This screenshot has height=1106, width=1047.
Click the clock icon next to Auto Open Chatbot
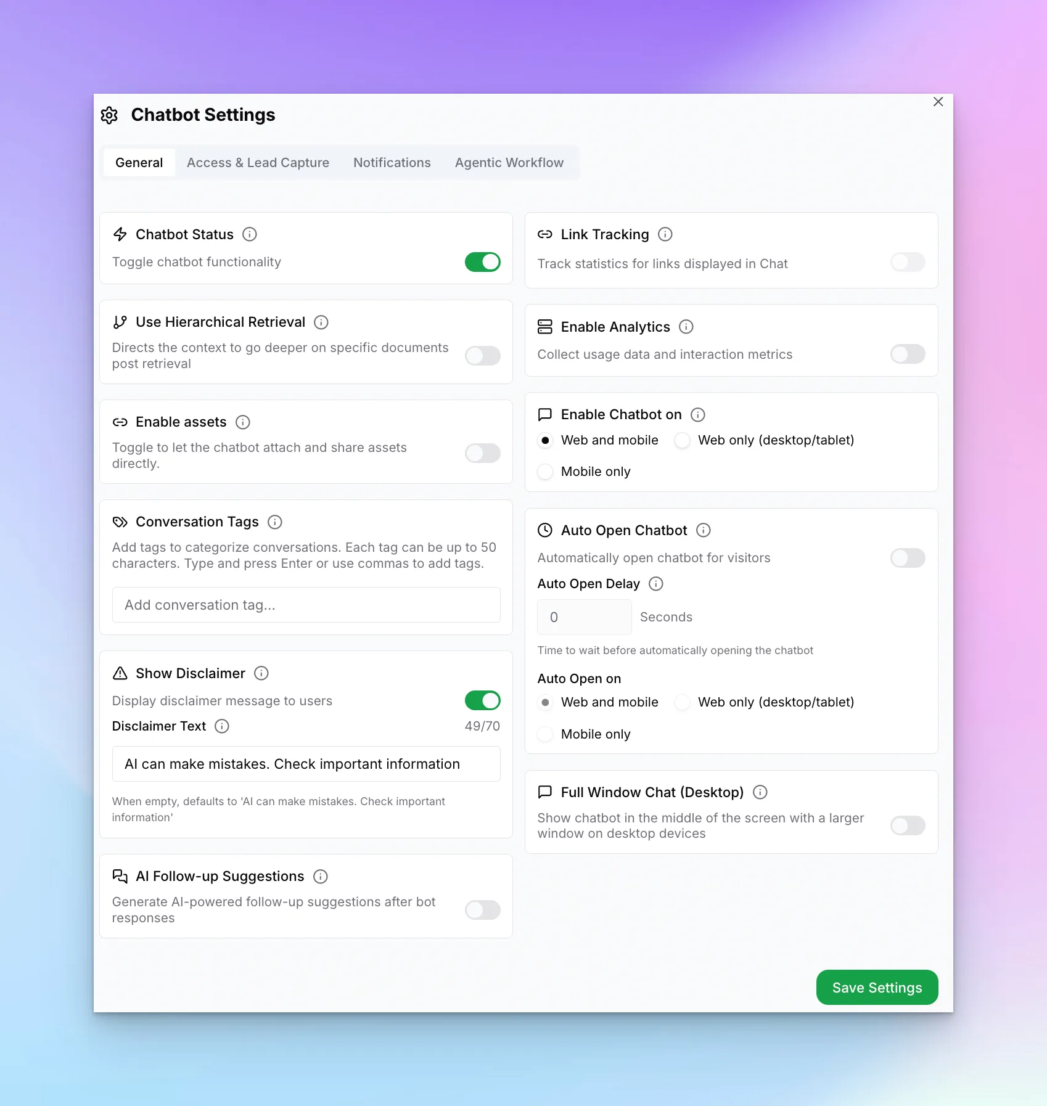point(545,530)
